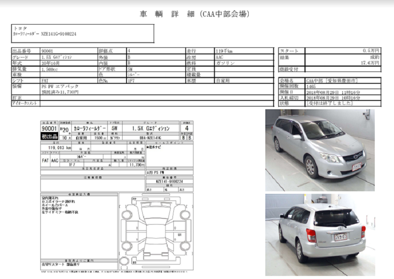Select the アイオークコメント row label
Image resolution: width=394 pixels, height=279 pixels.
(x=25, y=103)
